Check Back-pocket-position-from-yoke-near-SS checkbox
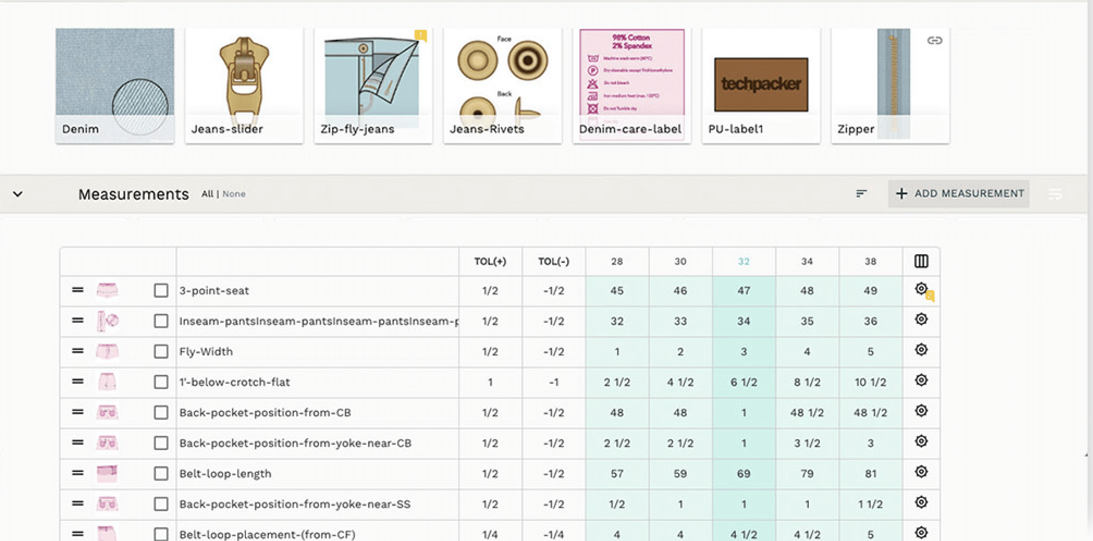The image size is (1093, 541). coord(161,504)
